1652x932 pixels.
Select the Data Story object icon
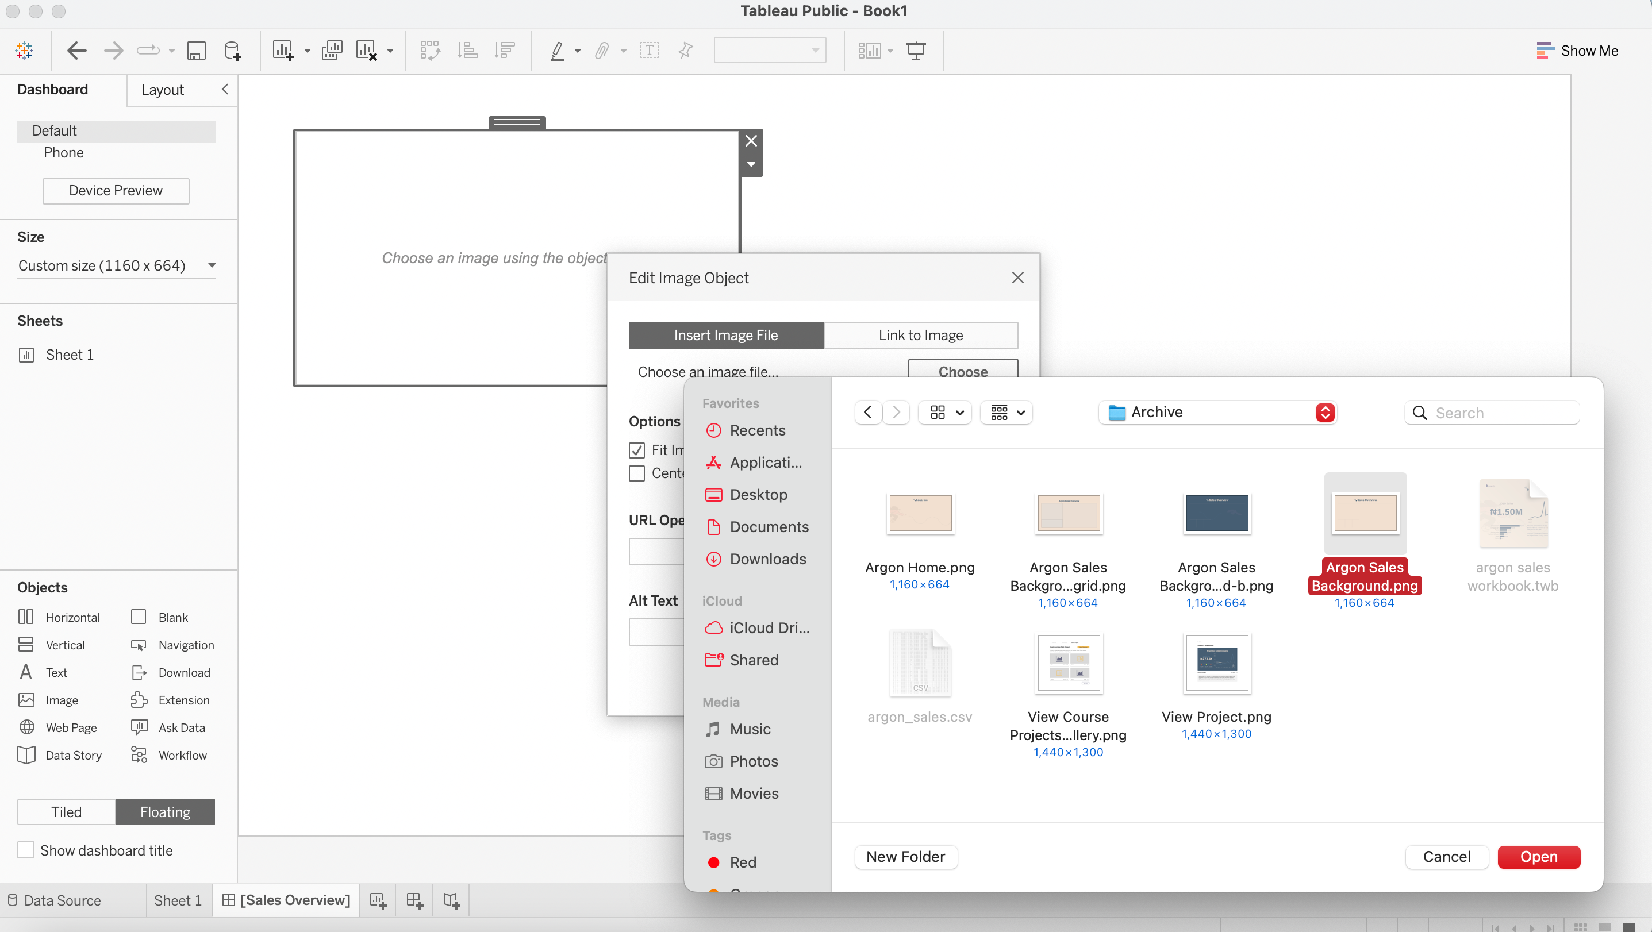pyautogui.click(x=26, y=755)
